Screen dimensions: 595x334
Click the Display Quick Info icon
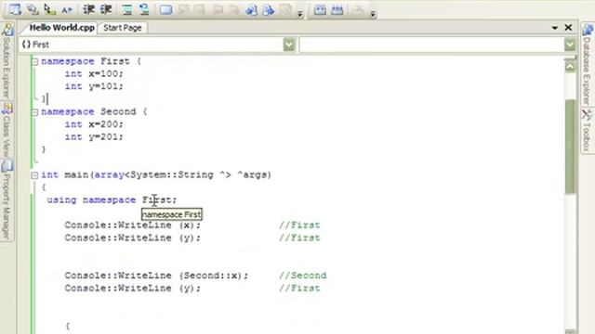tap(49, 9)
